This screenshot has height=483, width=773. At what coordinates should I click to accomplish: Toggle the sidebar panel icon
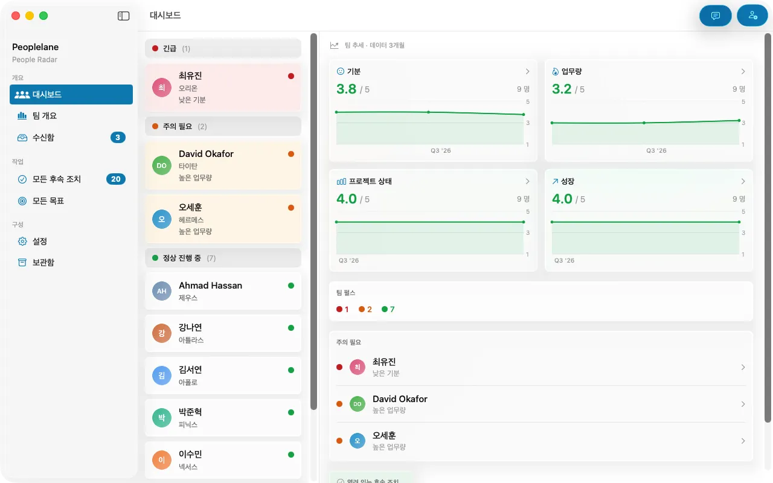click(123, 16)
